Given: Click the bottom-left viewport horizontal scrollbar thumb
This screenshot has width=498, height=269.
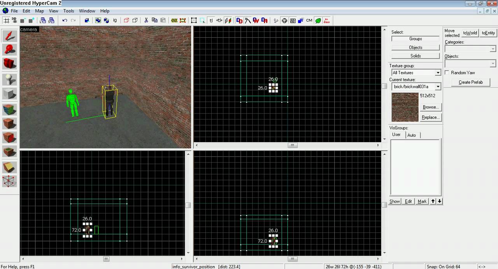Looking at the screenshot, I should 106,259.
